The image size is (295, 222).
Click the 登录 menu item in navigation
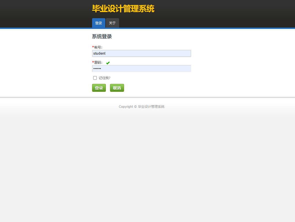click(98, 23)
